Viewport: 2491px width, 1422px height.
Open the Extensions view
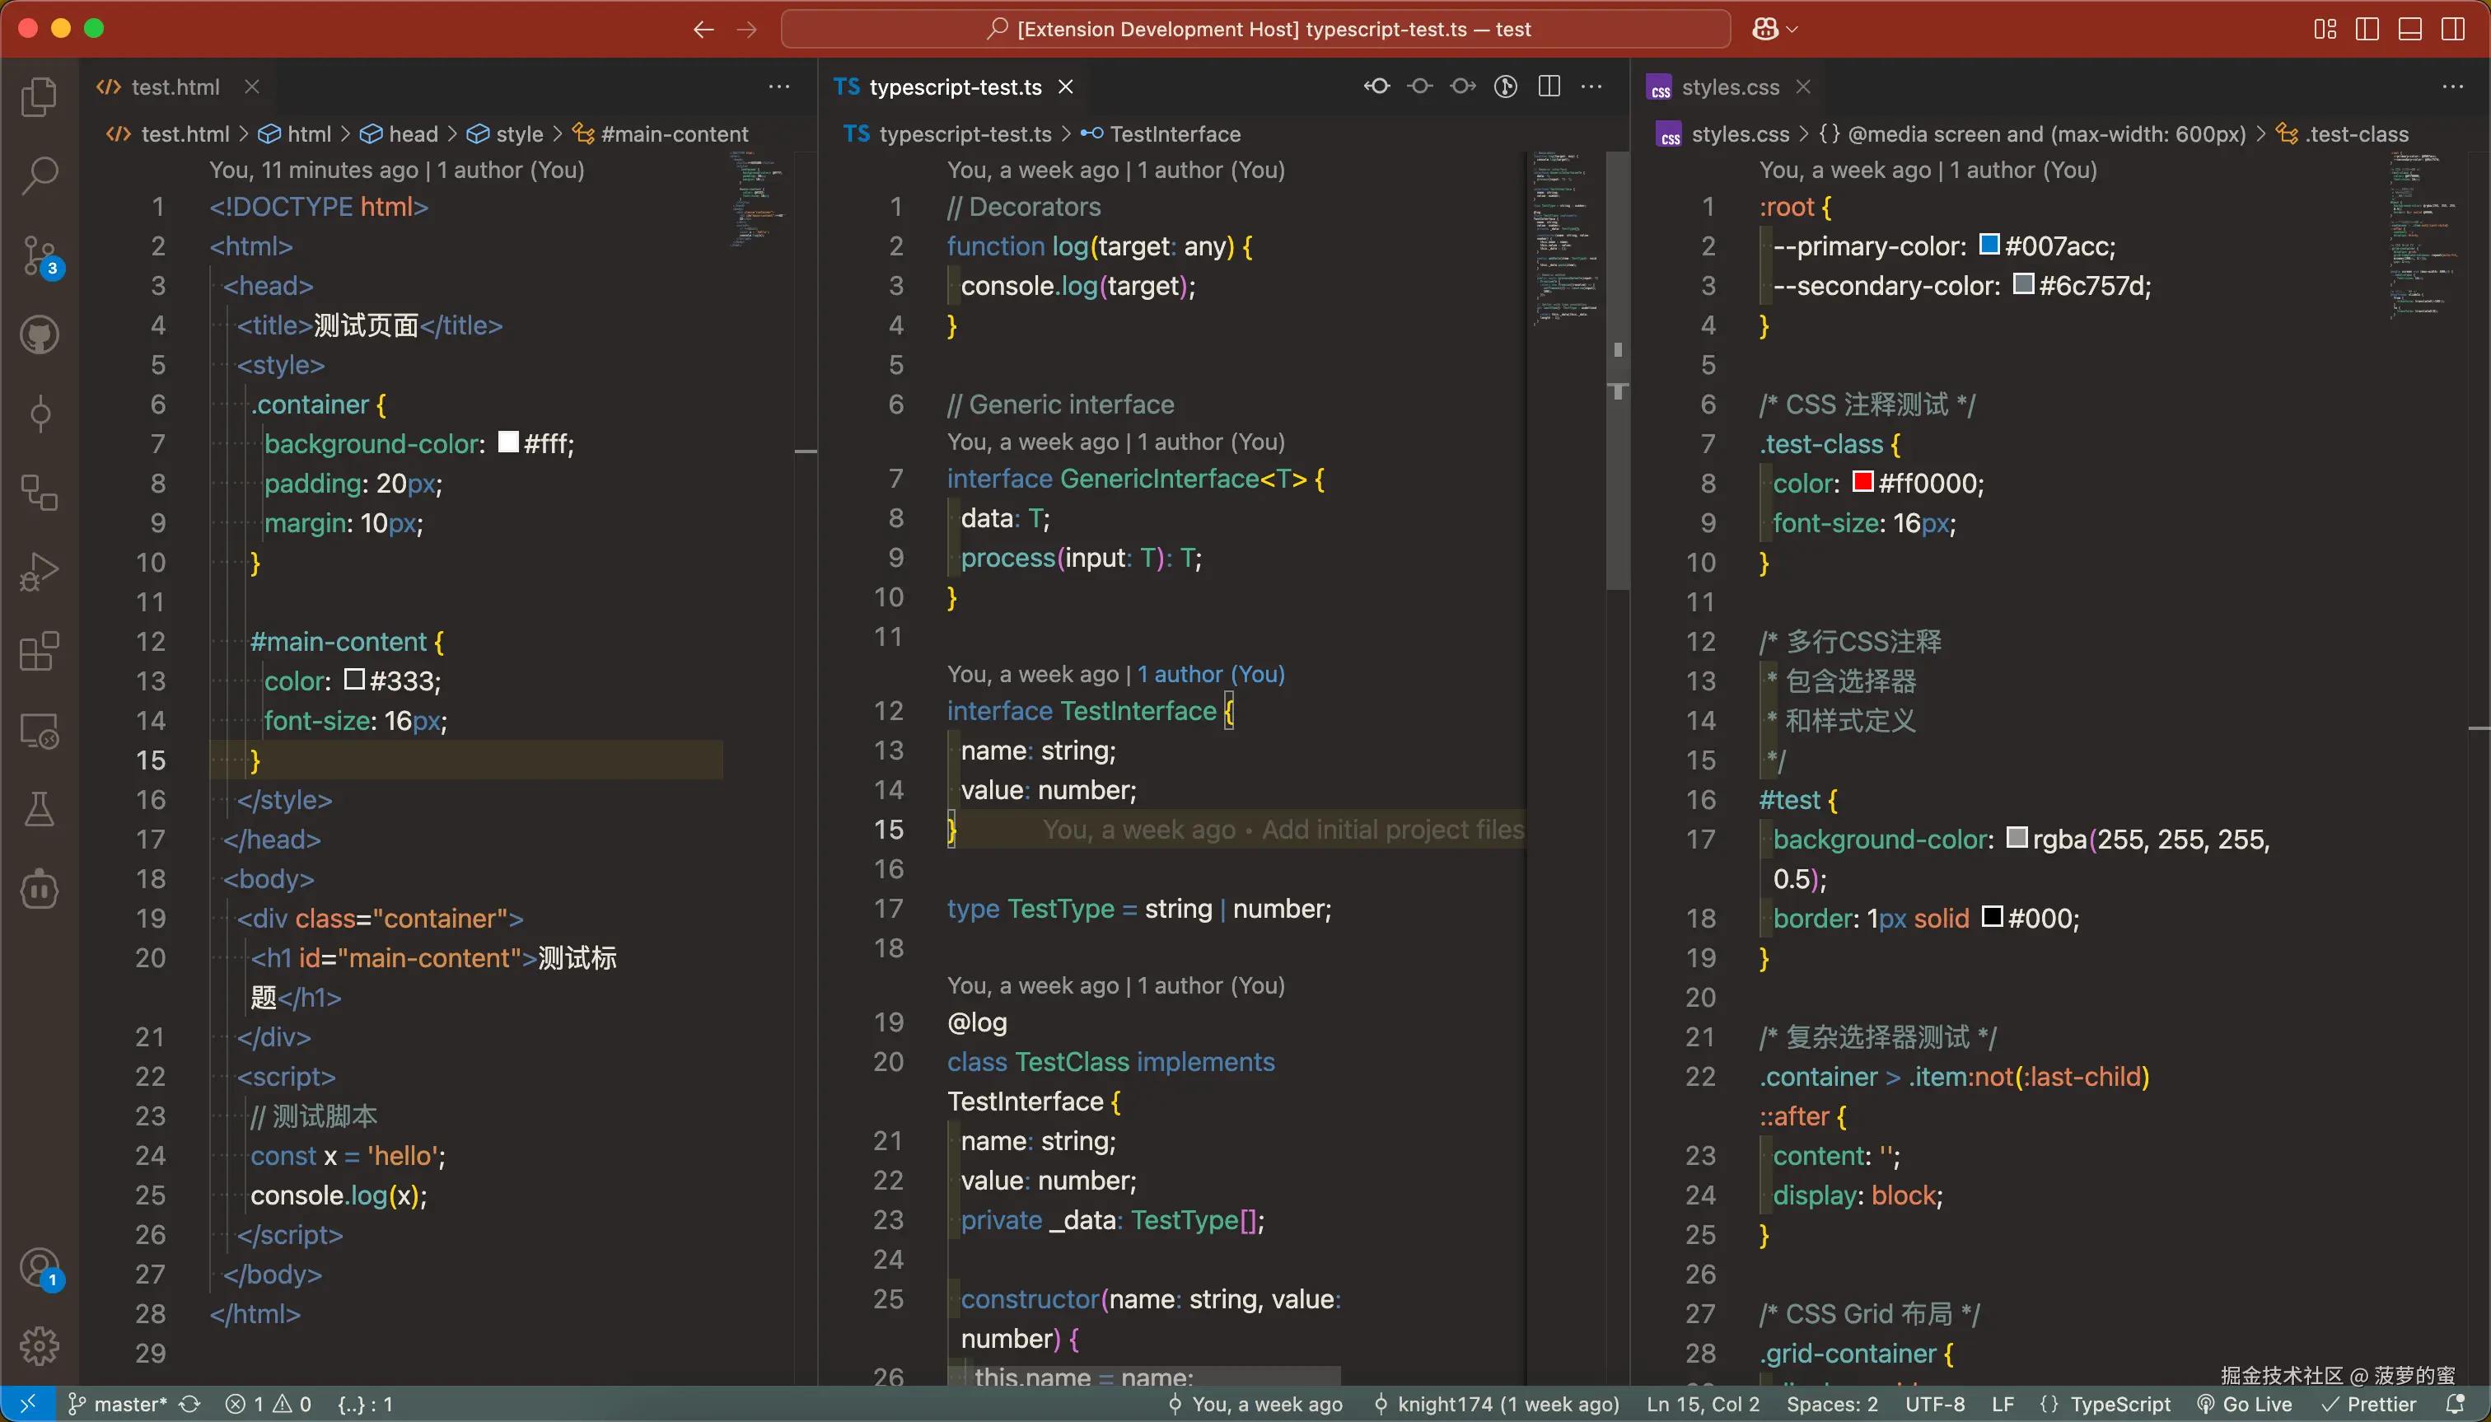[39, 652]
